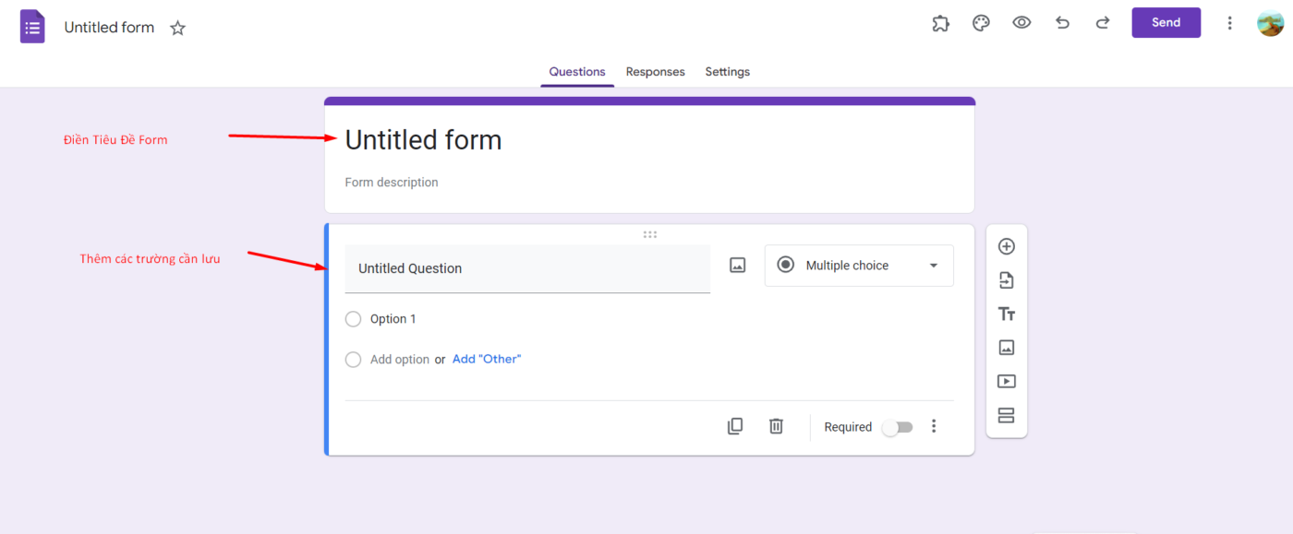The width and height of the screenshot is (1293, 534).
Task: Star the Untitled form
Action: (x=177, y=28)
